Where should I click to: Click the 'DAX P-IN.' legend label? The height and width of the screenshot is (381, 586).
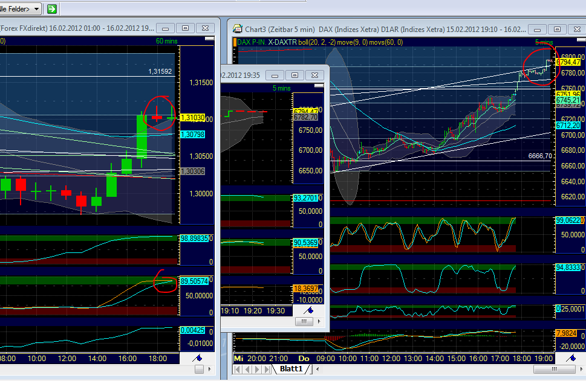pyautogui.click(x=252, y=42)
